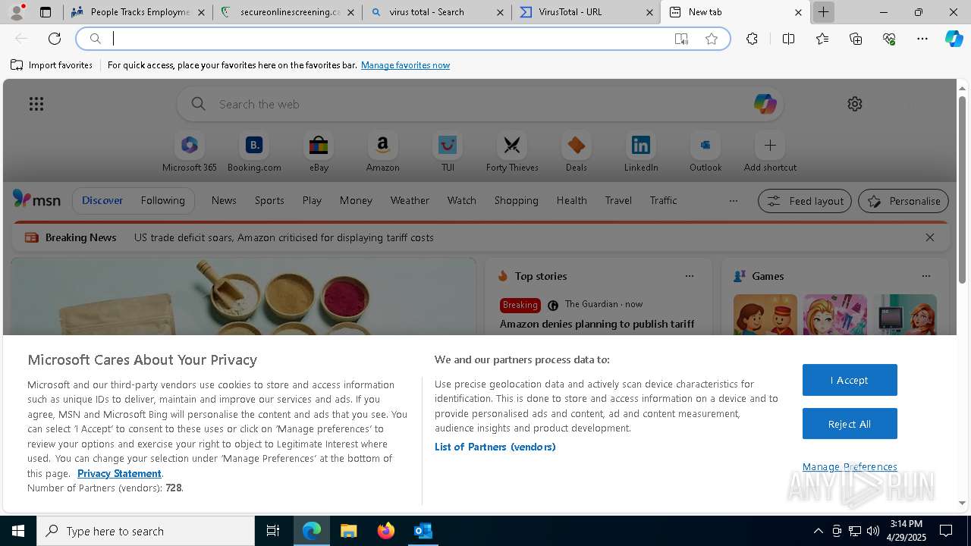Open Windows Start menu
971x546 pixels.
(x=18, y=531)
